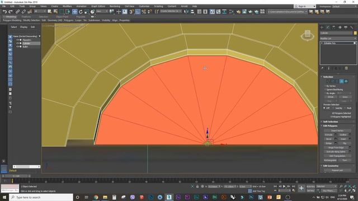358x201 pixels.
Task: Collapse the Selection rollout
Action: (328, 77)
